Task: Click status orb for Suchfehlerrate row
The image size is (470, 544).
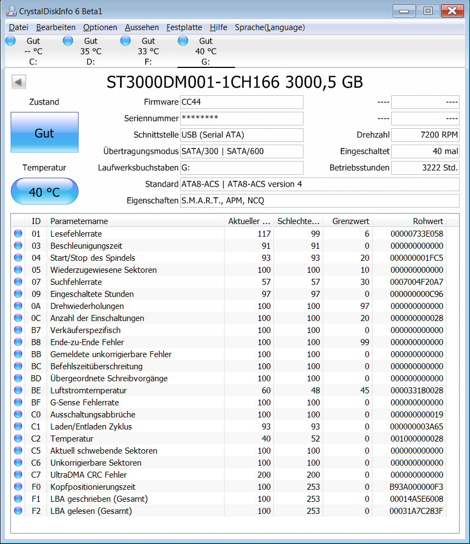Action: pyautogui.click(x=18, y=282)
